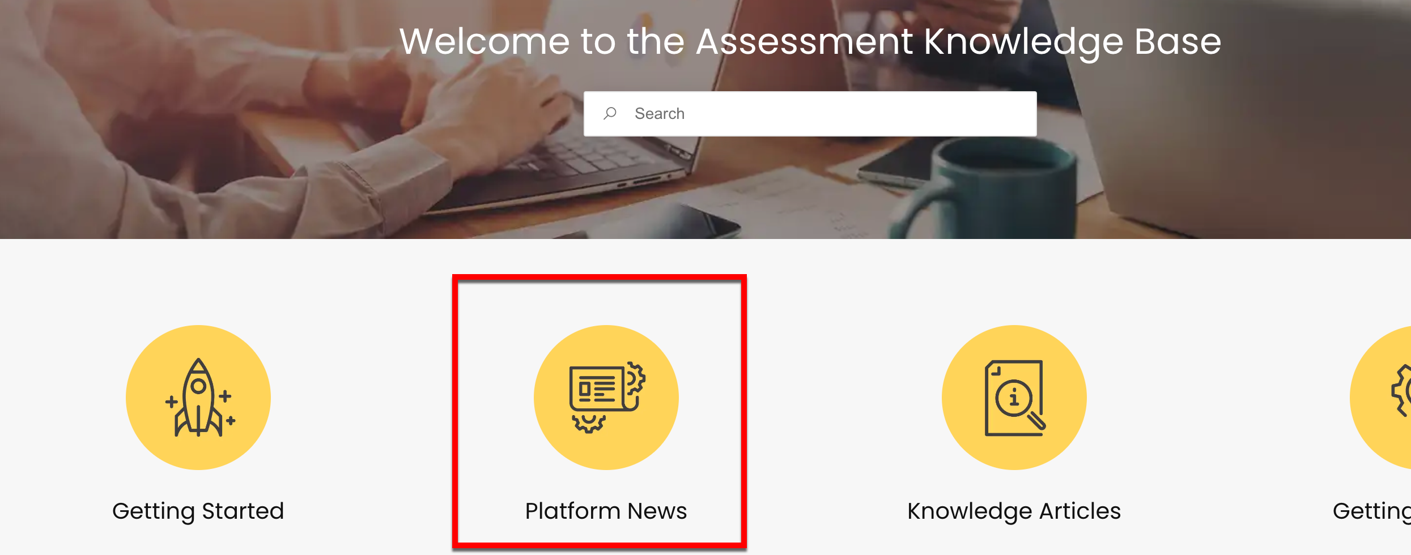Click the Search placeholder text

click(x=660, y=114)
